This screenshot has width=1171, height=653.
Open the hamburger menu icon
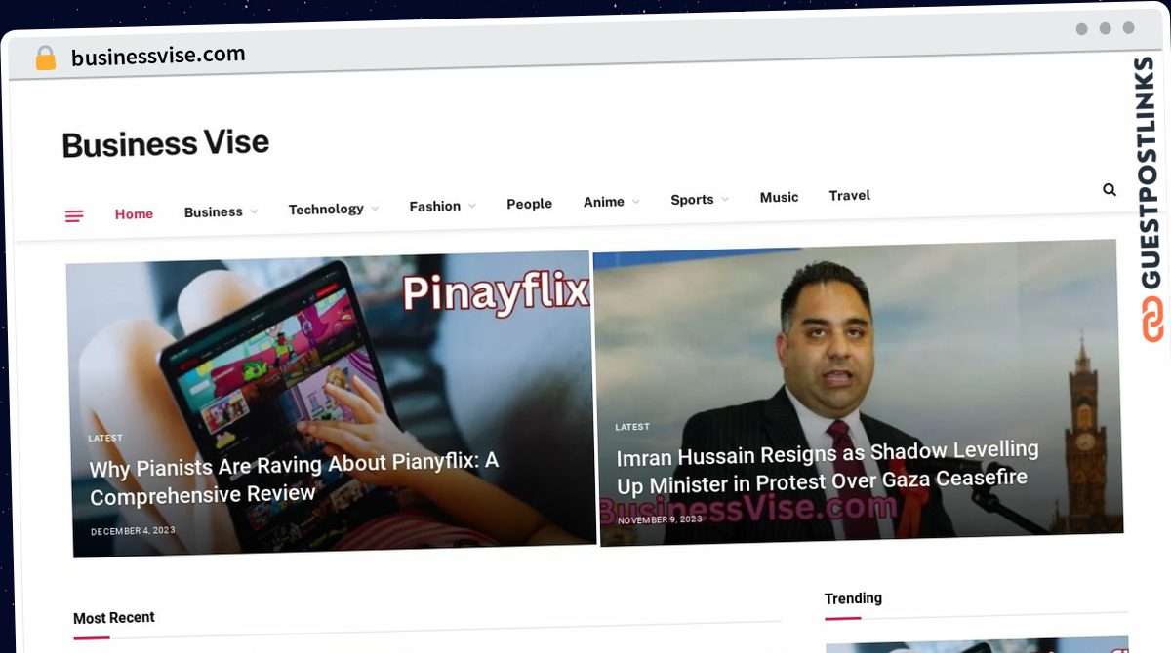point(74,216)
